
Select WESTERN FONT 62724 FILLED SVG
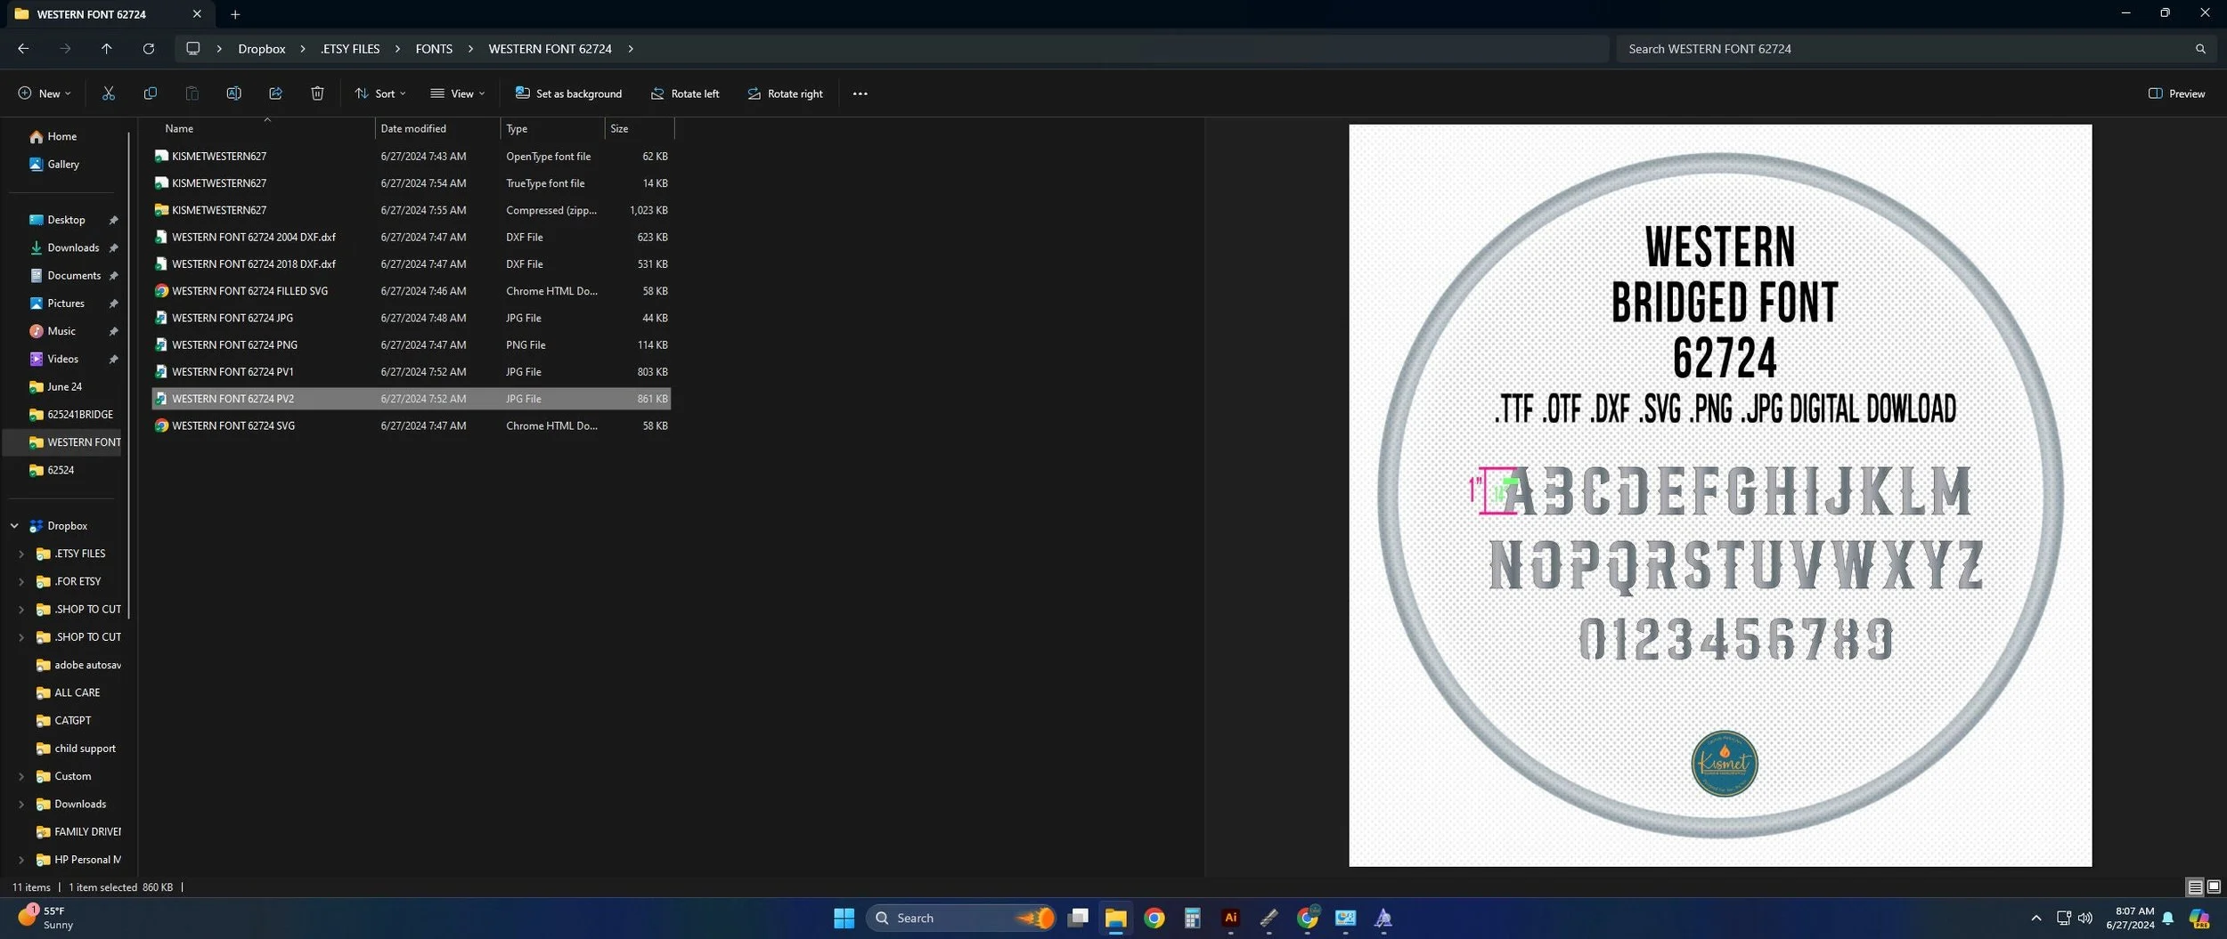pos(412,291)
